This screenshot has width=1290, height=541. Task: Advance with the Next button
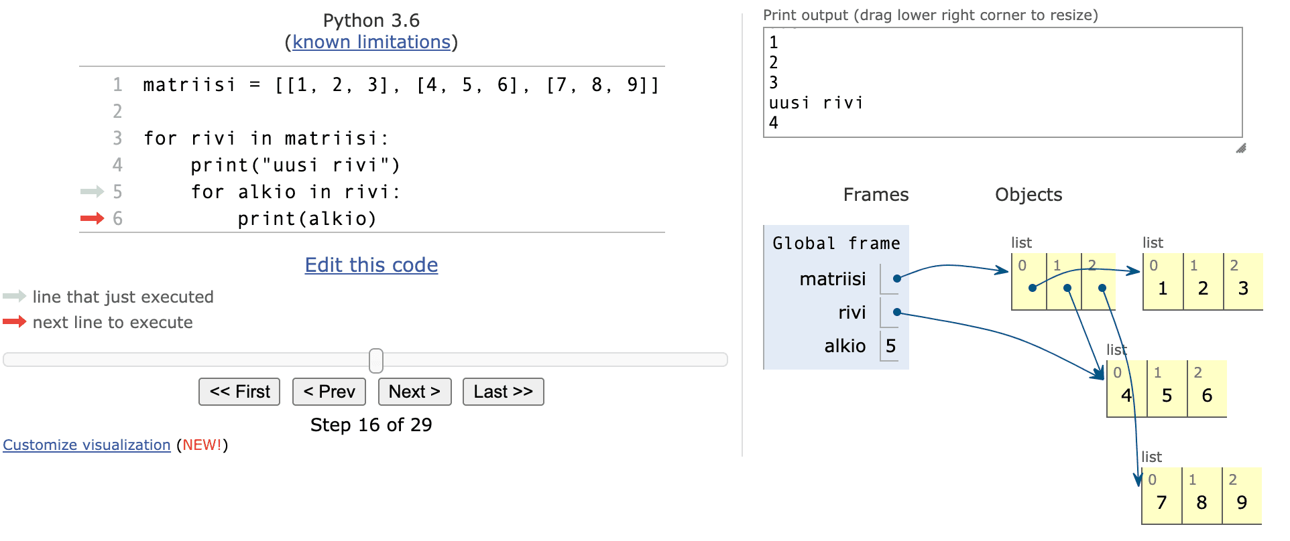click(x=414, y=392)
